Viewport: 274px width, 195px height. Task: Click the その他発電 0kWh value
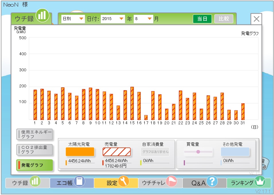tap(228, 160)
